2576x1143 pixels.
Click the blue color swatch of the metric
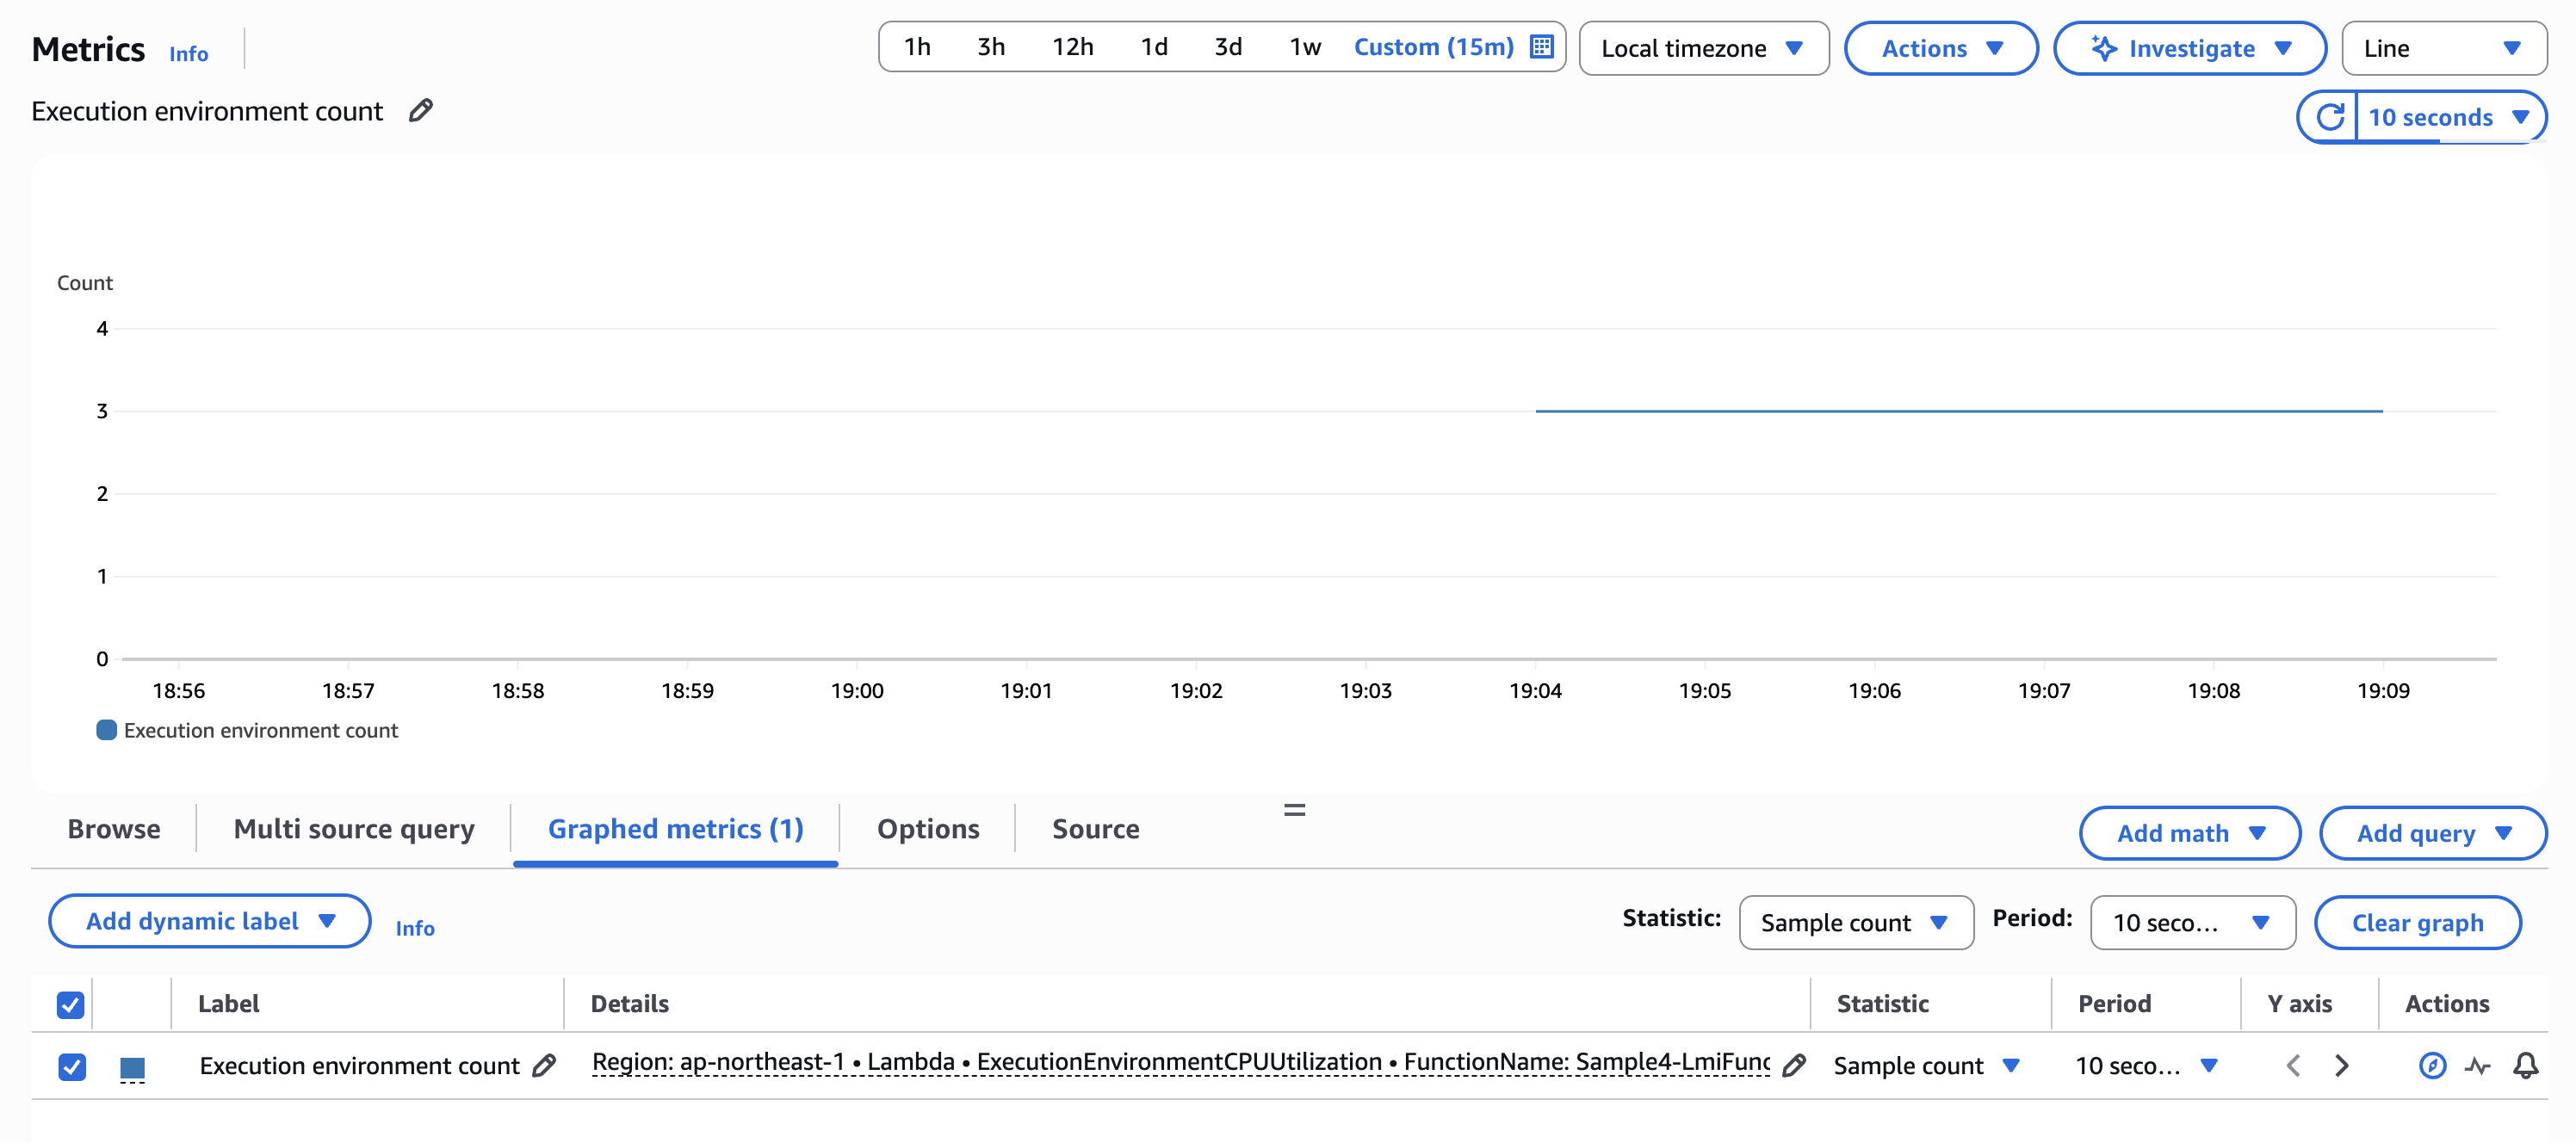(x=132, y=1067)
